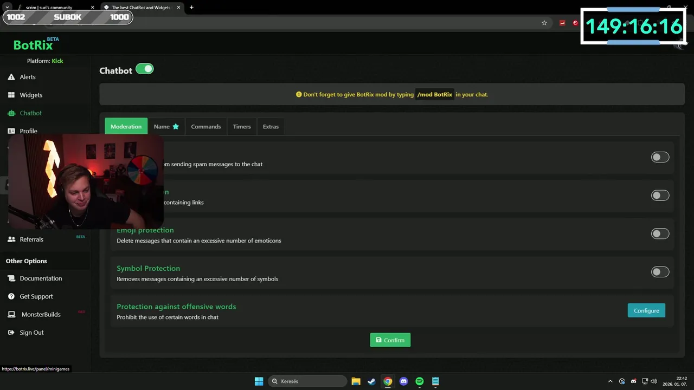Viewport: 694px width, 390px height.
Task: Click the Emoji protection description text
Action: coord(199,240)
